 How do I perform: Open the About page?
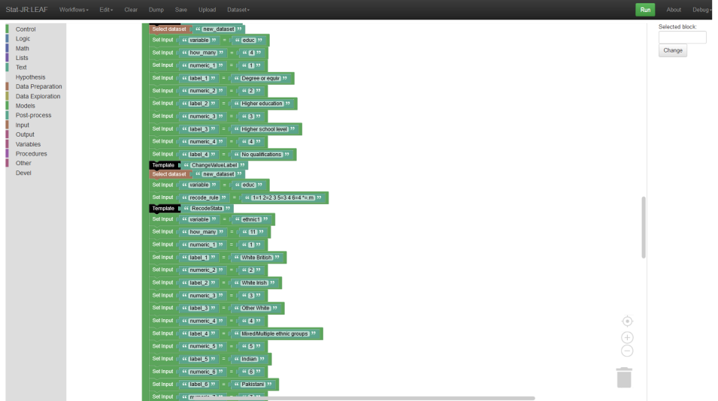click(674, 10)
